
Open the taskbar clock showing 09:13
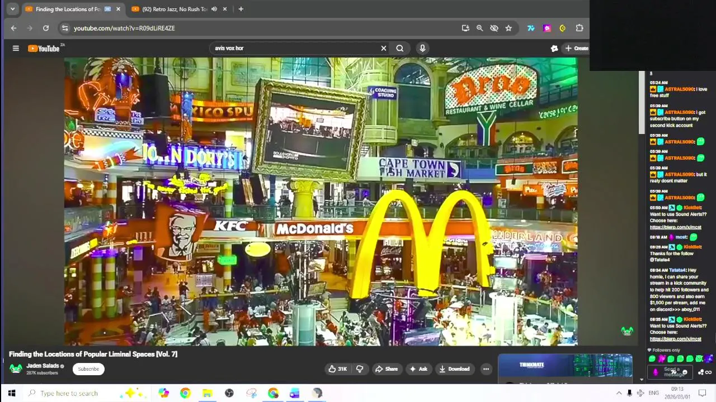(677, 393)
